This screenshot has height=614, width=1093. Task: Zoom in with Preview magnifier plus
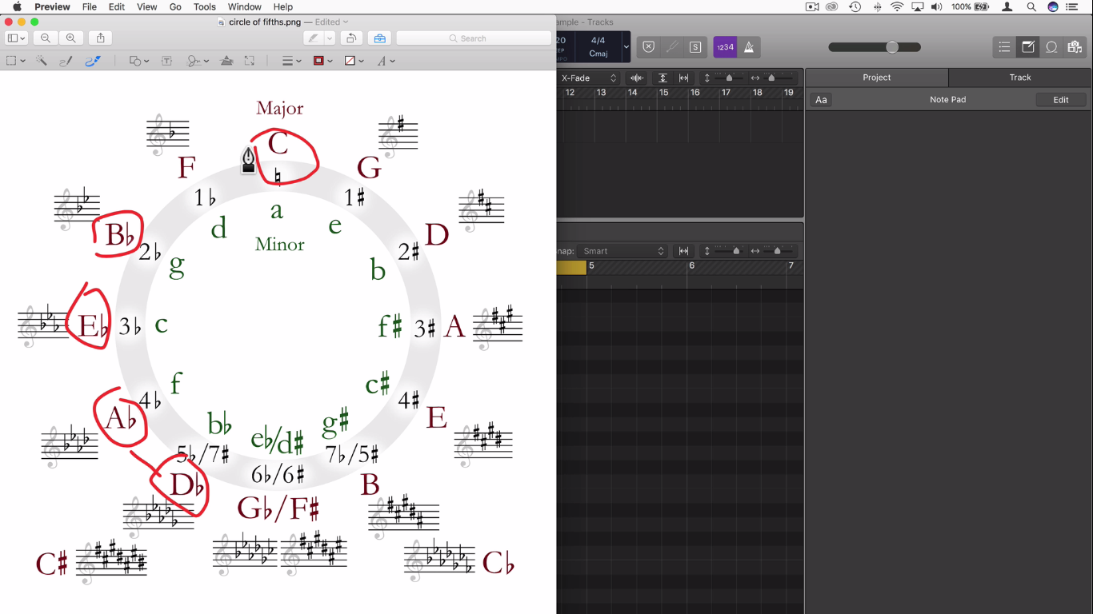click(x=71, y=38)
